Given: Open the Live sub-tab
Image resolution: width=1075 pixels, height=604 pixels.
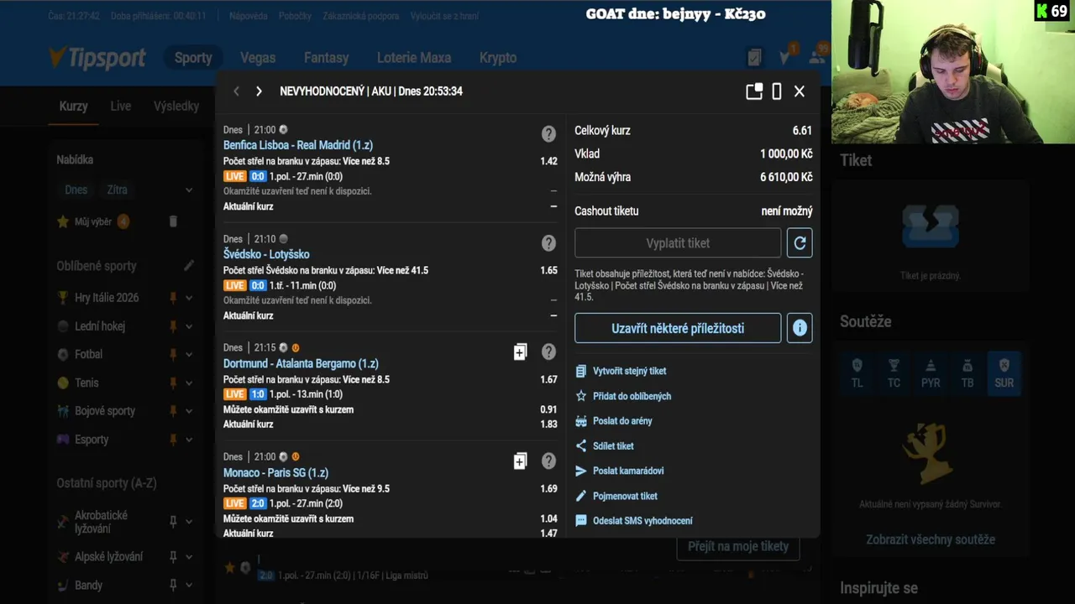Looking at the screenshot, I should point(121,107).
